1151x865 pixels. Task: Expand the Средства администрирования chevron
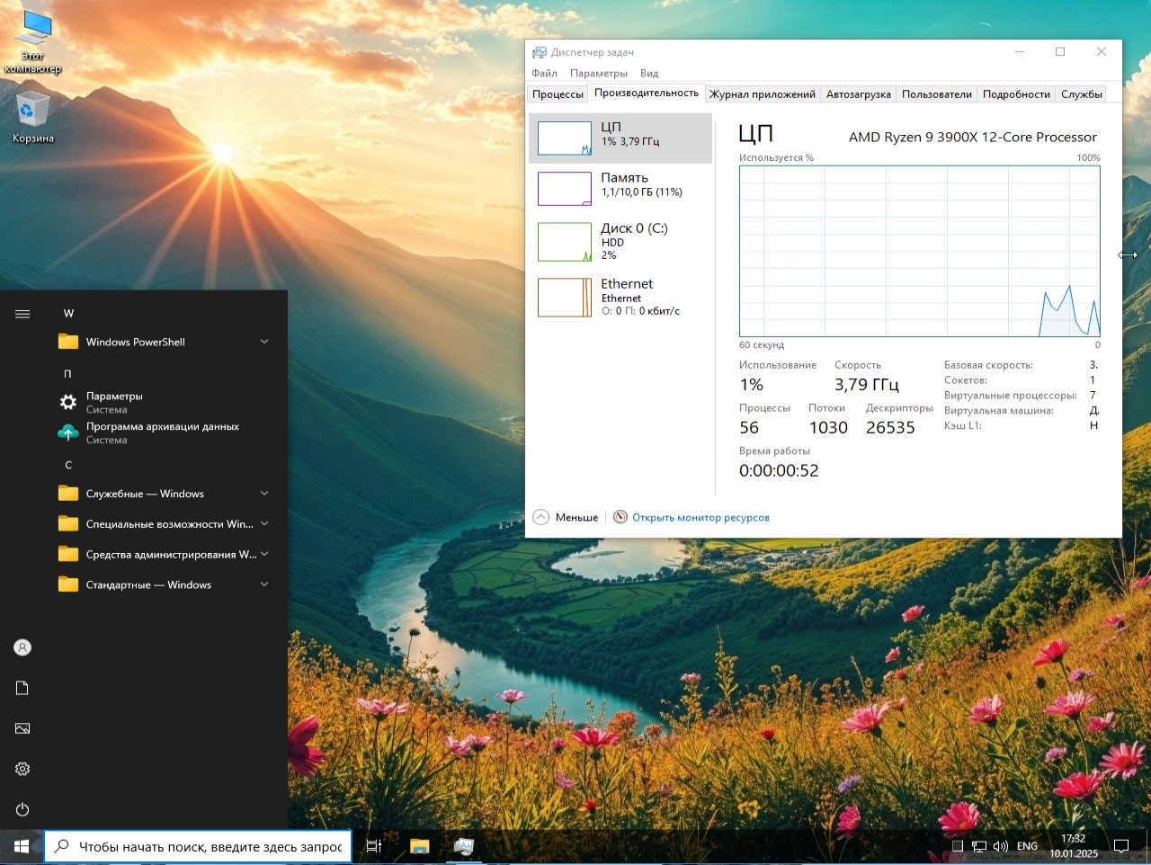[x=264, y=554]
